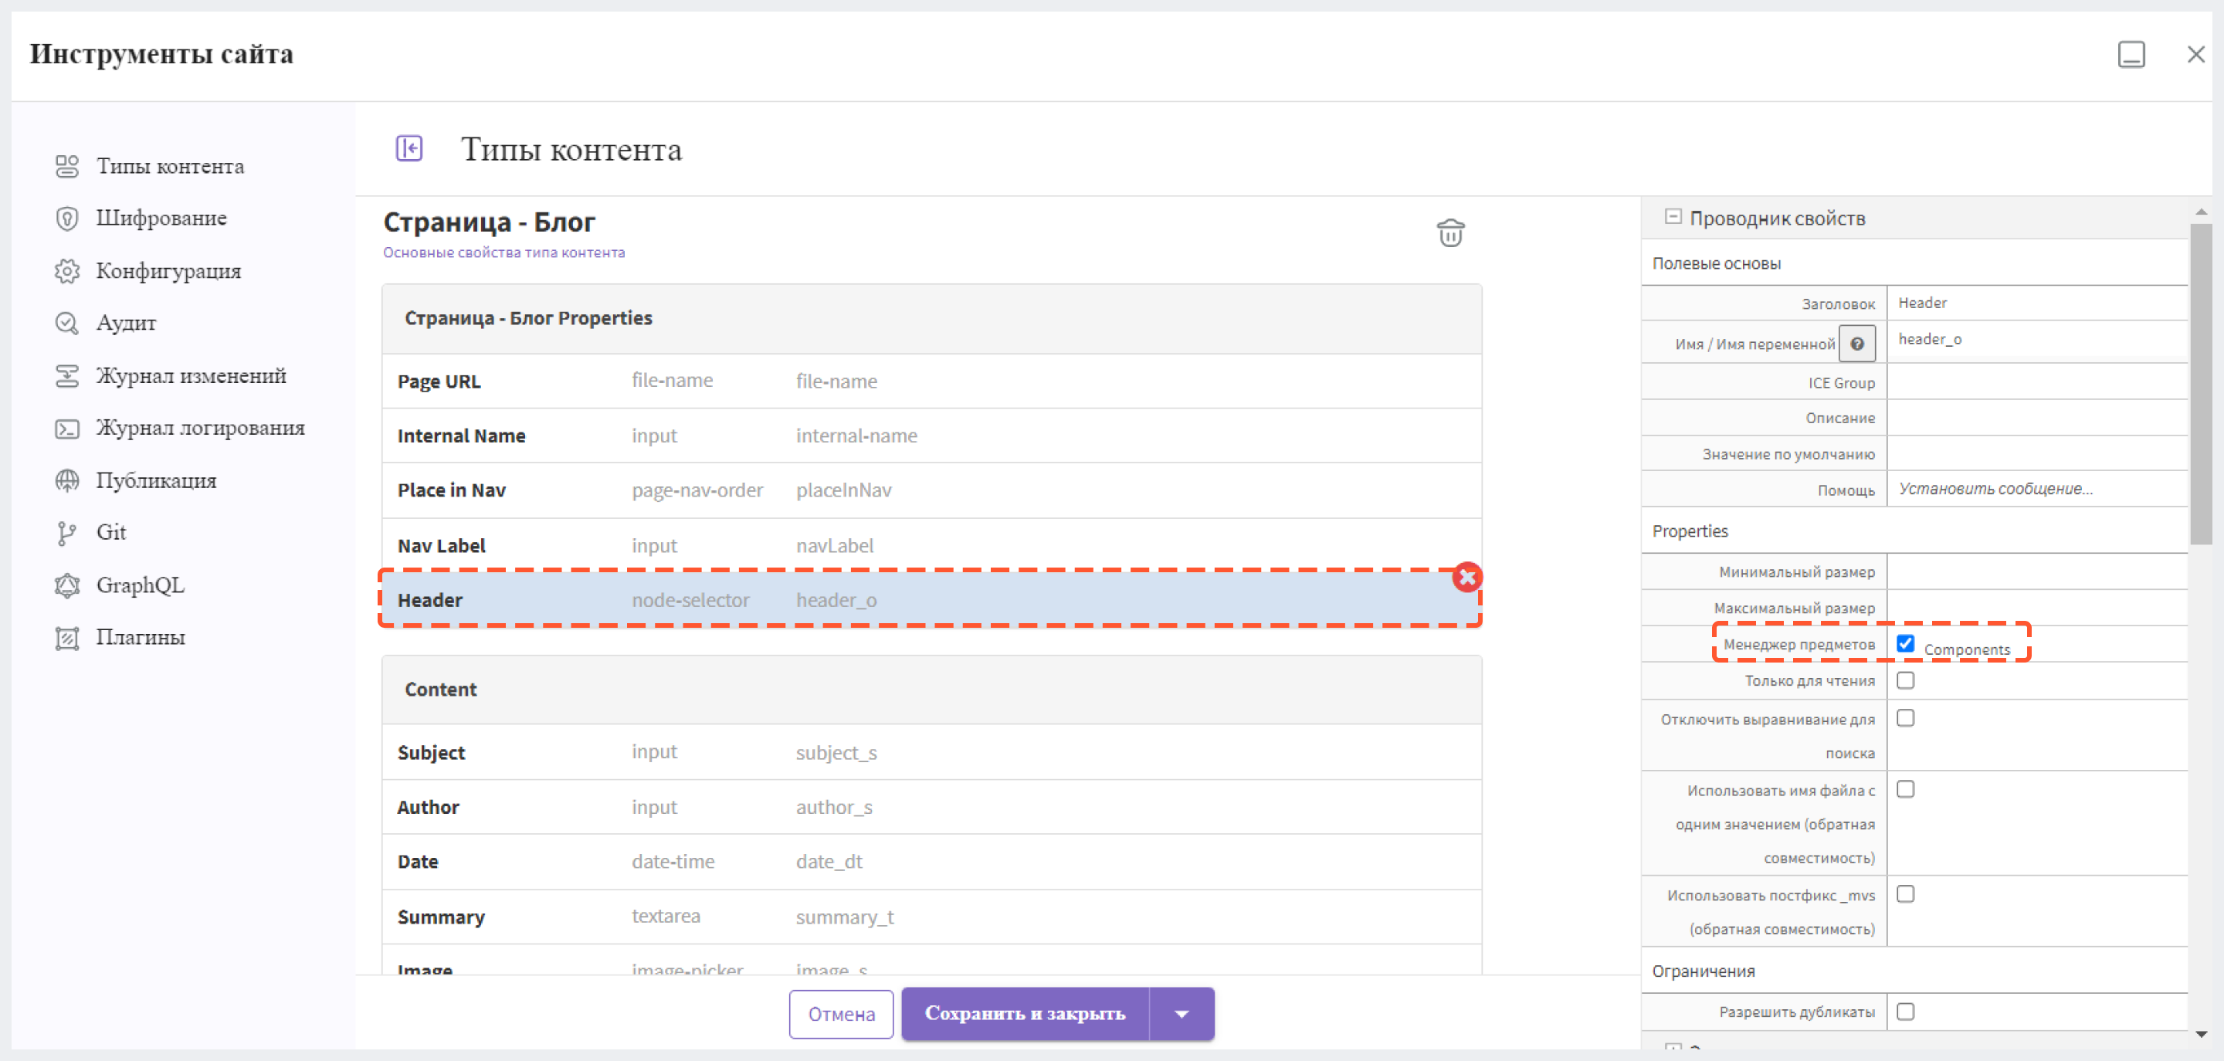2224x1061 pixels.
Task: Click the scrollbar up arrow in properties
Action: click(2200, 211)
